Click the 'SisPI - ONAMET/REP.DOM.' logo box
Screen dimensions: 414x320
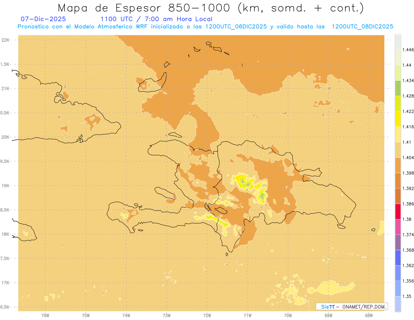352,307
